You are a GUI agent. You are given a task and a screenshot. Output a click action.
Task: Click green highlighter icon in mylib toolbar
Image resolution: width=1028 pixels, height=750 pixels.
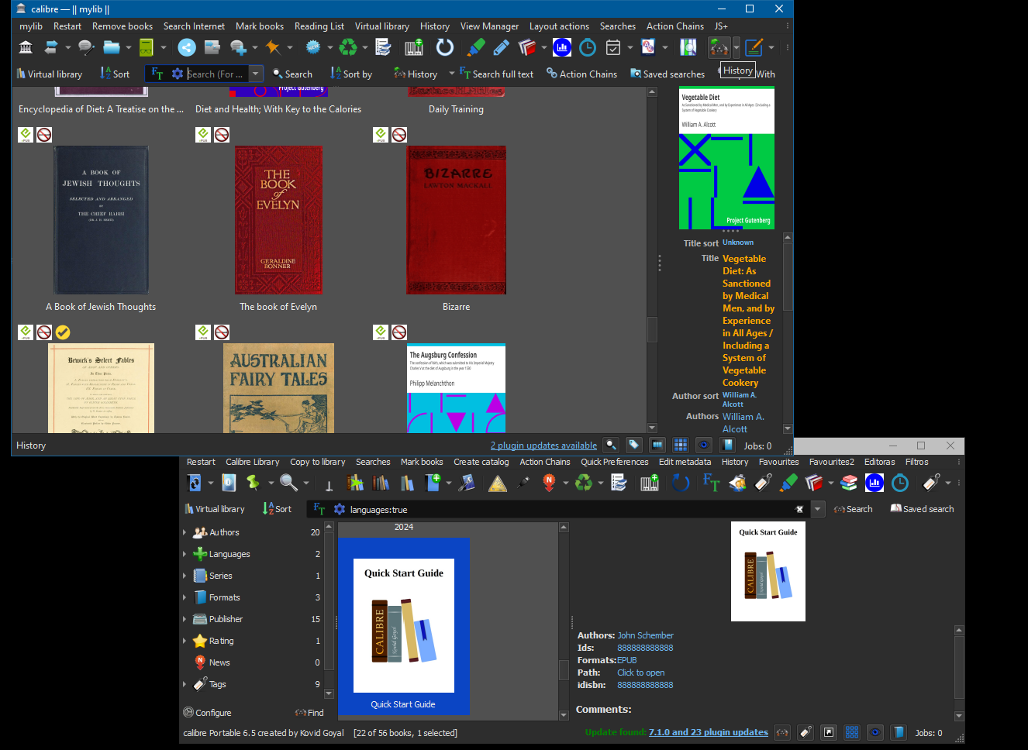pos(477,48)
